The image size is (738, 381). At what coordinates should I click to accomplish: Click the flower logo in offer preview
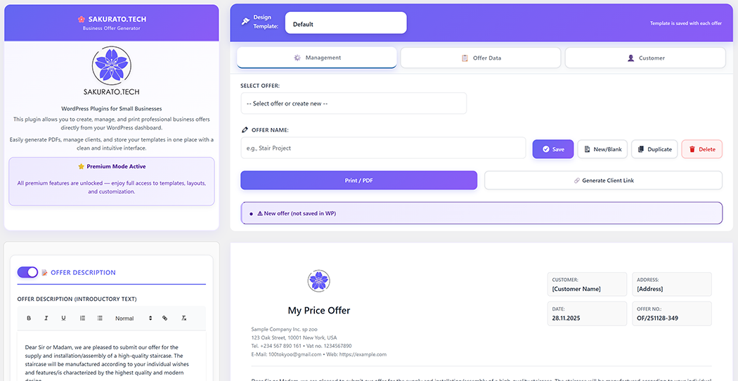click(x=318, y=281)
